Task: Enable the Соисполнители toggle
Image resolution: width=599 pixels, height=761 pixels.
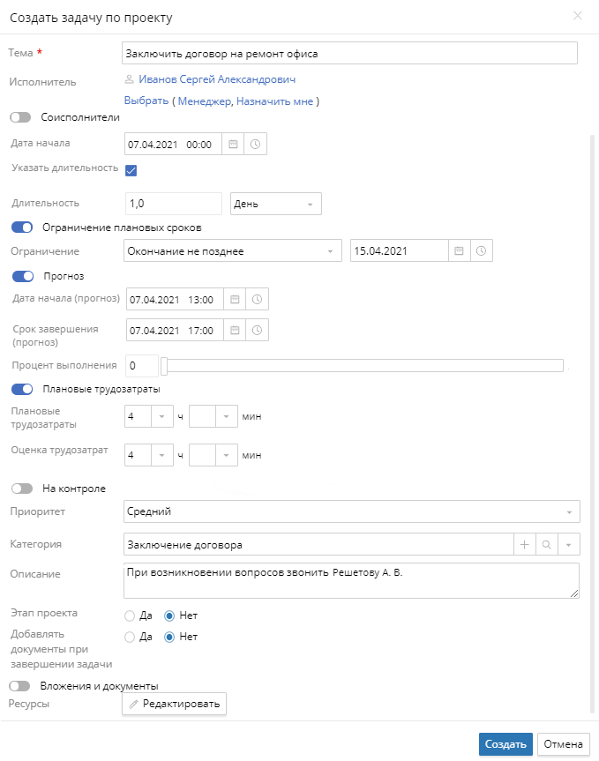Action: pos(21,117)
